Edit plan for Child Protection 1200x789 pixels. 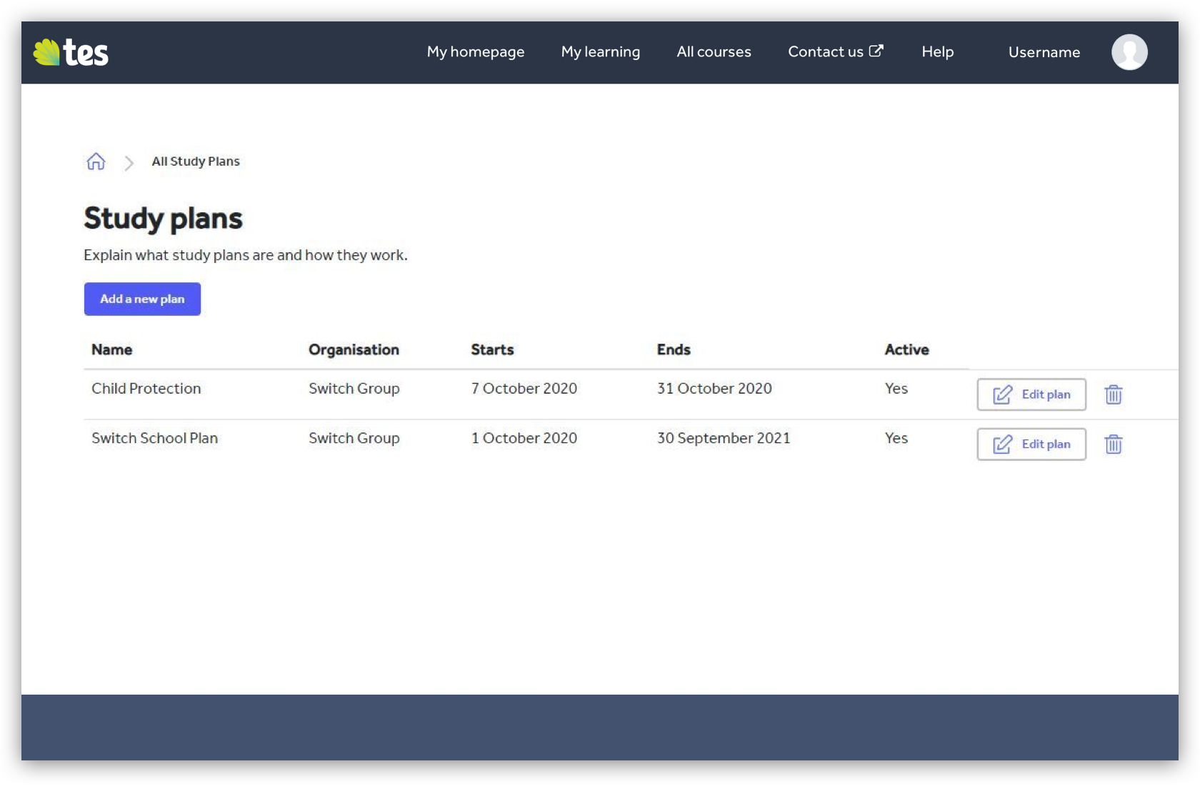[x=1031, y=394]
